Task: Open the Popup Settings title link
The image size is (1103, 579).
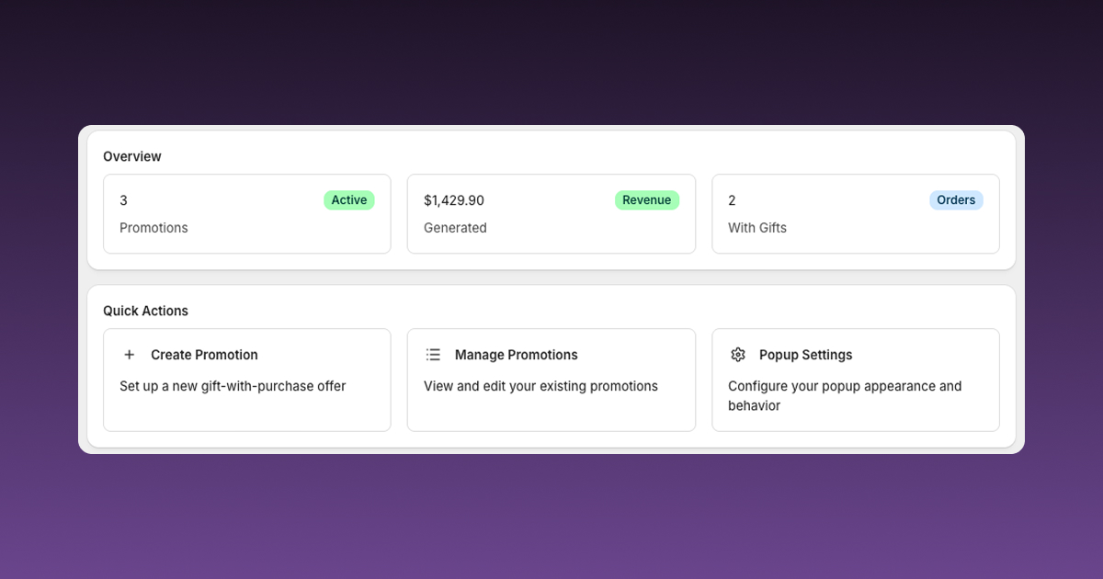Action: click(x=805, y=355)
